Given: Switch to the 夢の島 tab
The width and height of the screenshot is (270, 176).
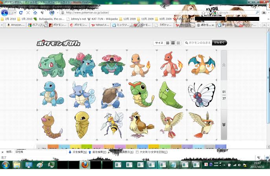Looking at the screenshot, I should click(x=227, y=25).
